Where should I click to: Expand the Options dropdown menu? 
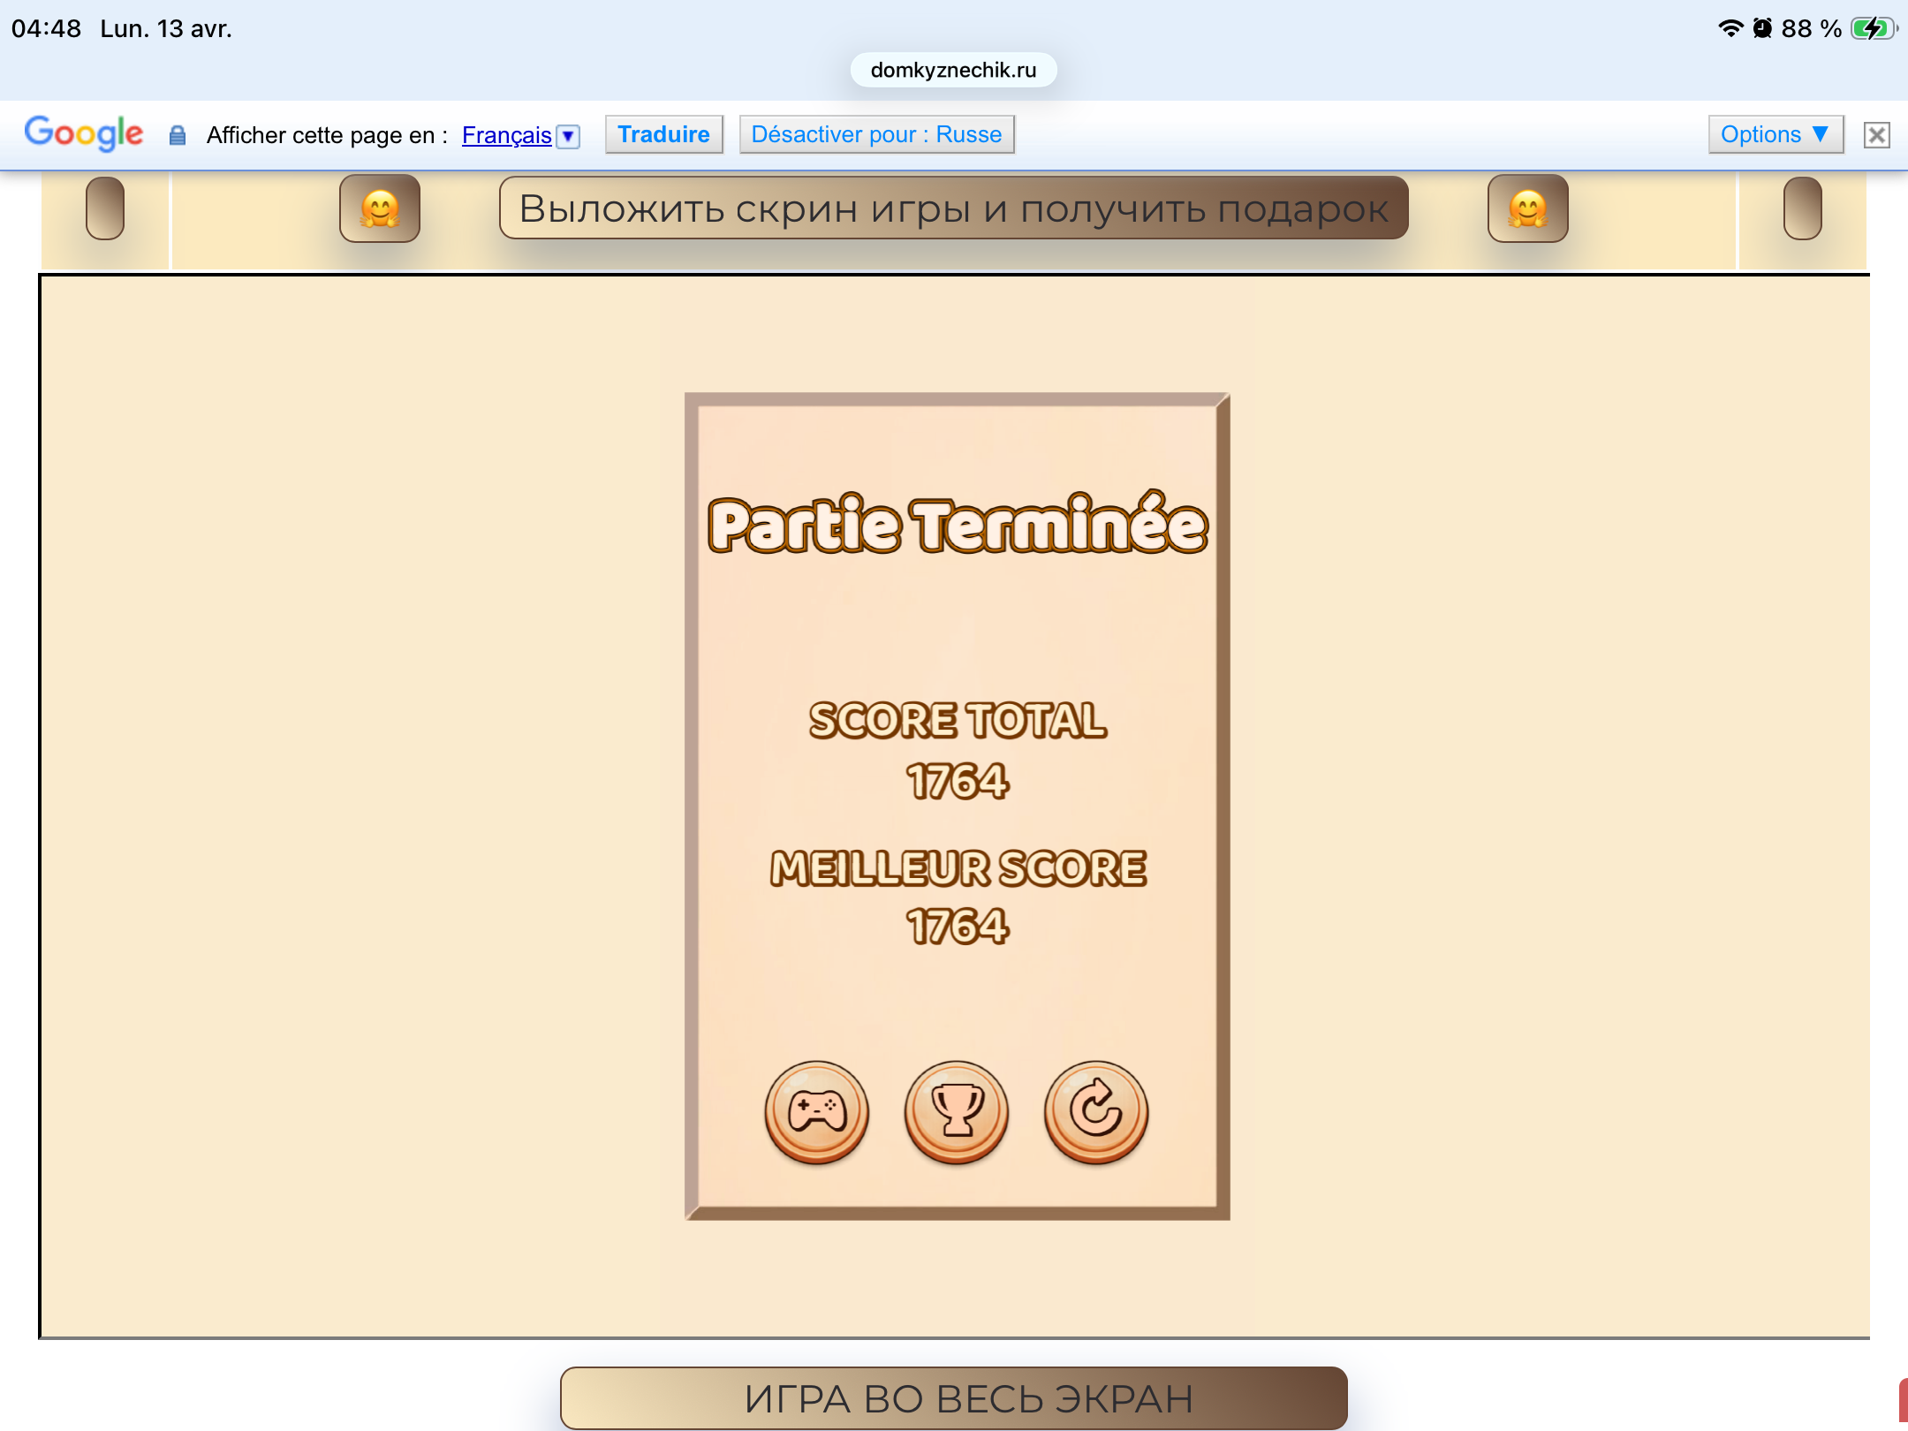pyautogui.click(x=1775, y=134)
